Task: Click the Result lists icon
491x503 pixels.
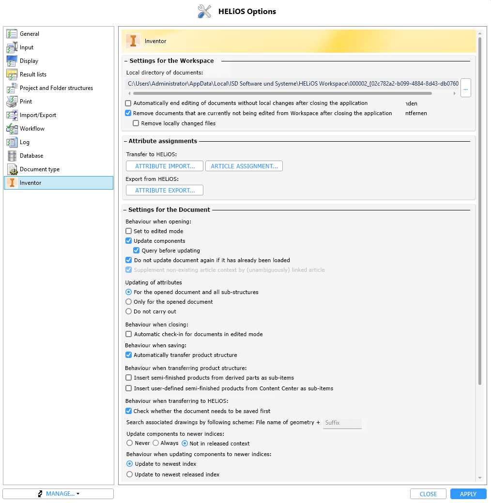Action: (12, 74)
